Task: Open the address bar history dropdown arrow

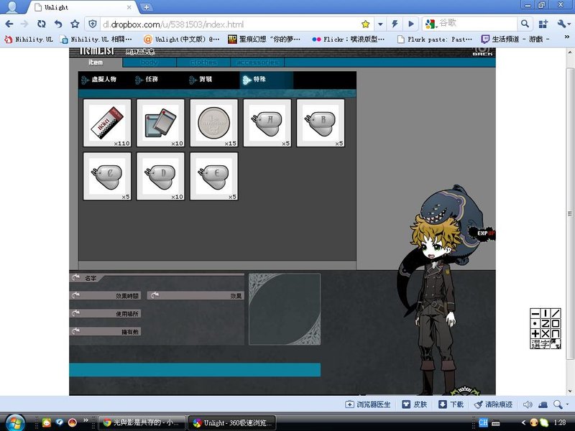Action: click(380, 24)
